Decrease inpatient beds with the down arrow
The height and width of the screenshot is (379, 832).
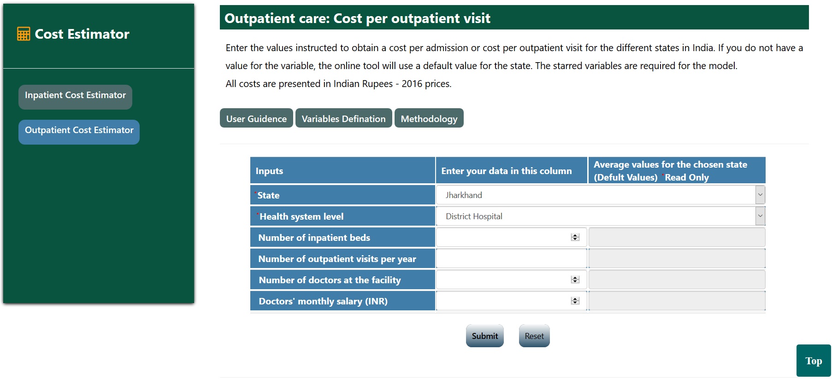coord(575,239)
